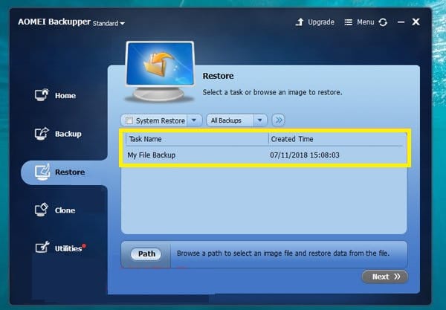Image resolution: width=446 pixels, height=310 pixels.
Task: Click the Home monitor icon
Action: pyautogui.click(x=42, y=95)
